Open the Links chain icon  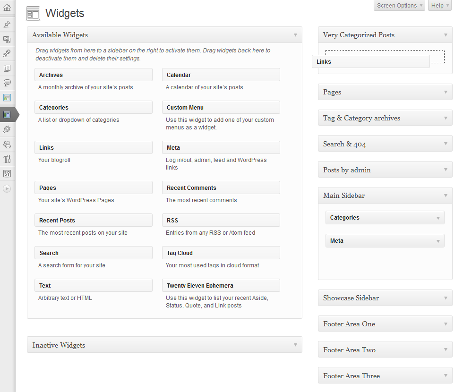[7, 53]
